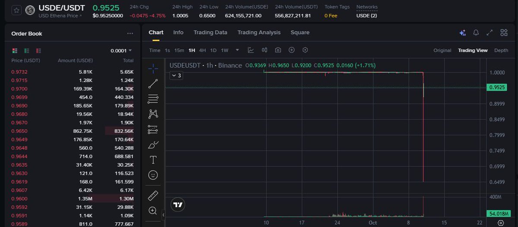Click the 0.9635 price in order book
518x227 pixels.
click(19, 165)
